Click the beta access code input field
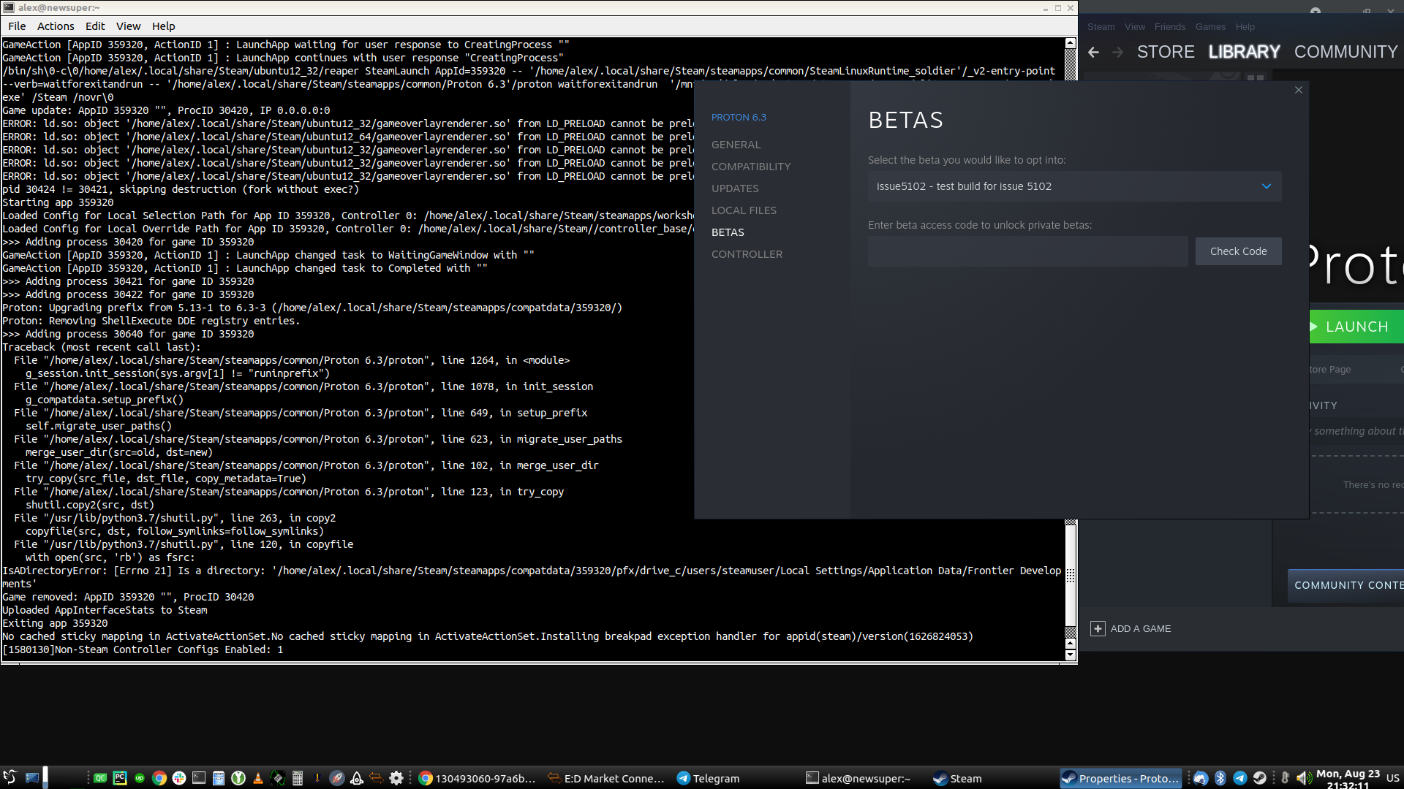The image size is (1404, 789). click(1027, 251)
